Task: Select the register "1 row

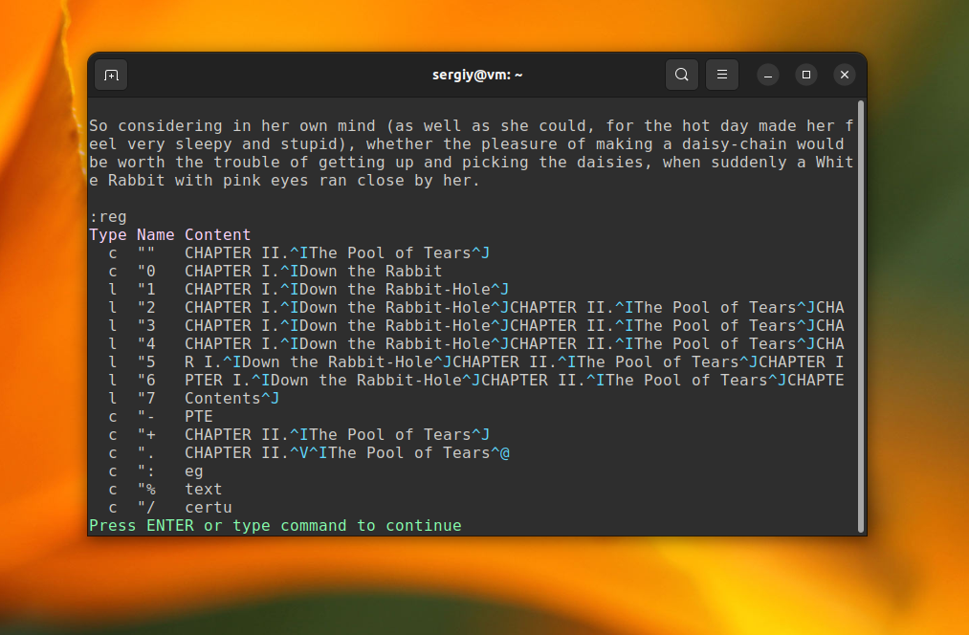Action: click(308, 289)
